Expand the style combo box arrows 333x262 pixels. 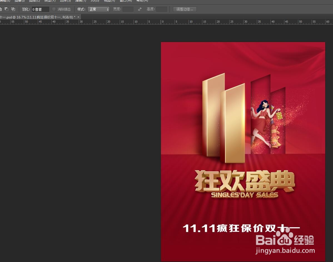(x=108, y=9)
